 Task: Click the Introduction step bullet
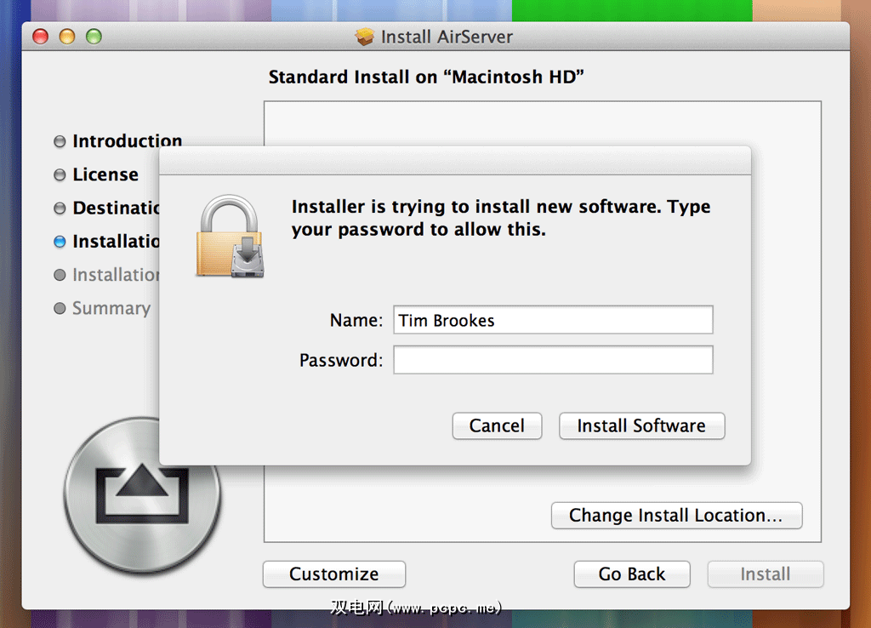(x=60, y=141)
